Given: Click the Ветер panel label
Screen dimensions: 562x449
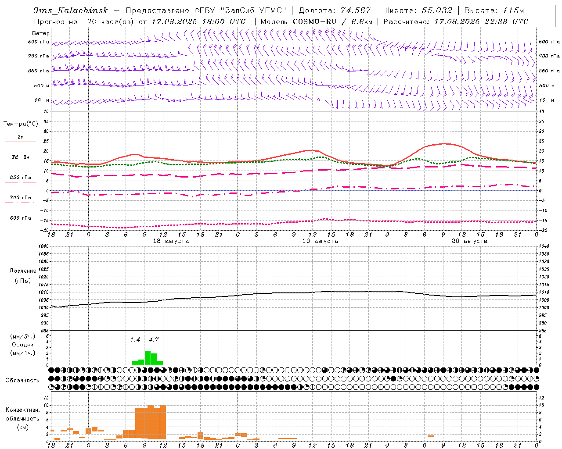Looking at the screenshot, I should click(41, 33).
